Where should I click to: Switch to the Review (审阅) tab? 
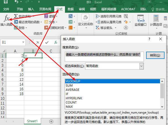click(82, 9)
